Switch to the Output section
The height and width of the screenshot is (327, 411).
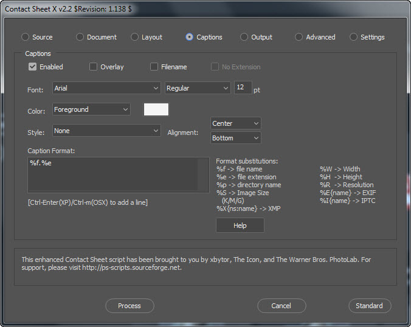[x=244, y=37]
